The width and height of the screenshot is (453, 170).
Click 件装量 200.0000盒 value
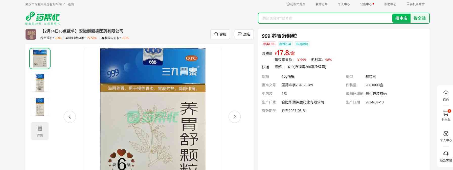pos(374,85)
